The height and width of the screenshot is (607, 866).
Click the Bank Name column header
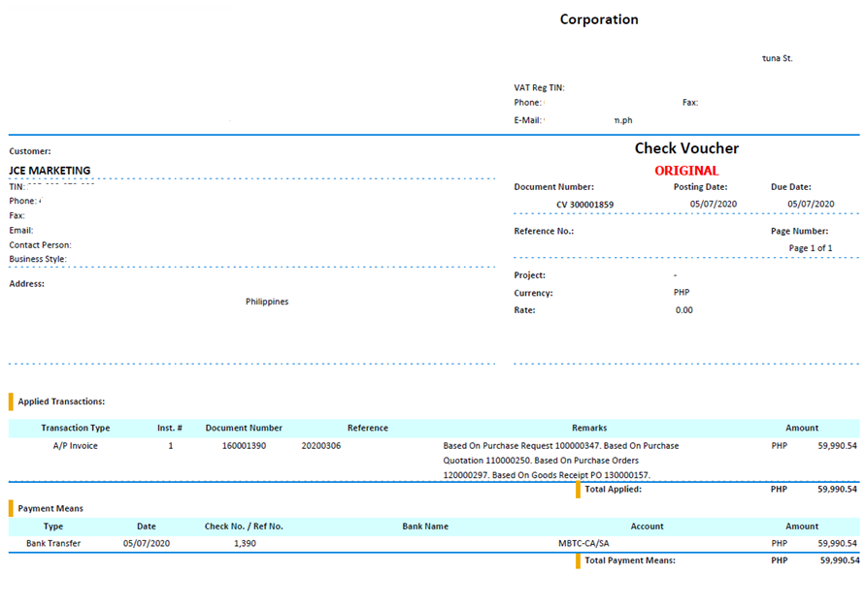click(x=425, y=527)
